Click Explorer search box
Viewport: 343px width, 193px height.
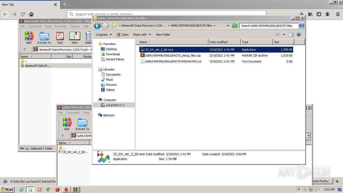tap(269, 26)
